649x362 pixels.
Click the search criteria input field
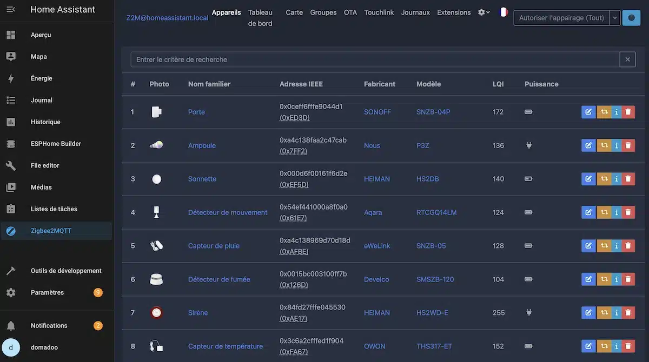click(x=375, y=59)
